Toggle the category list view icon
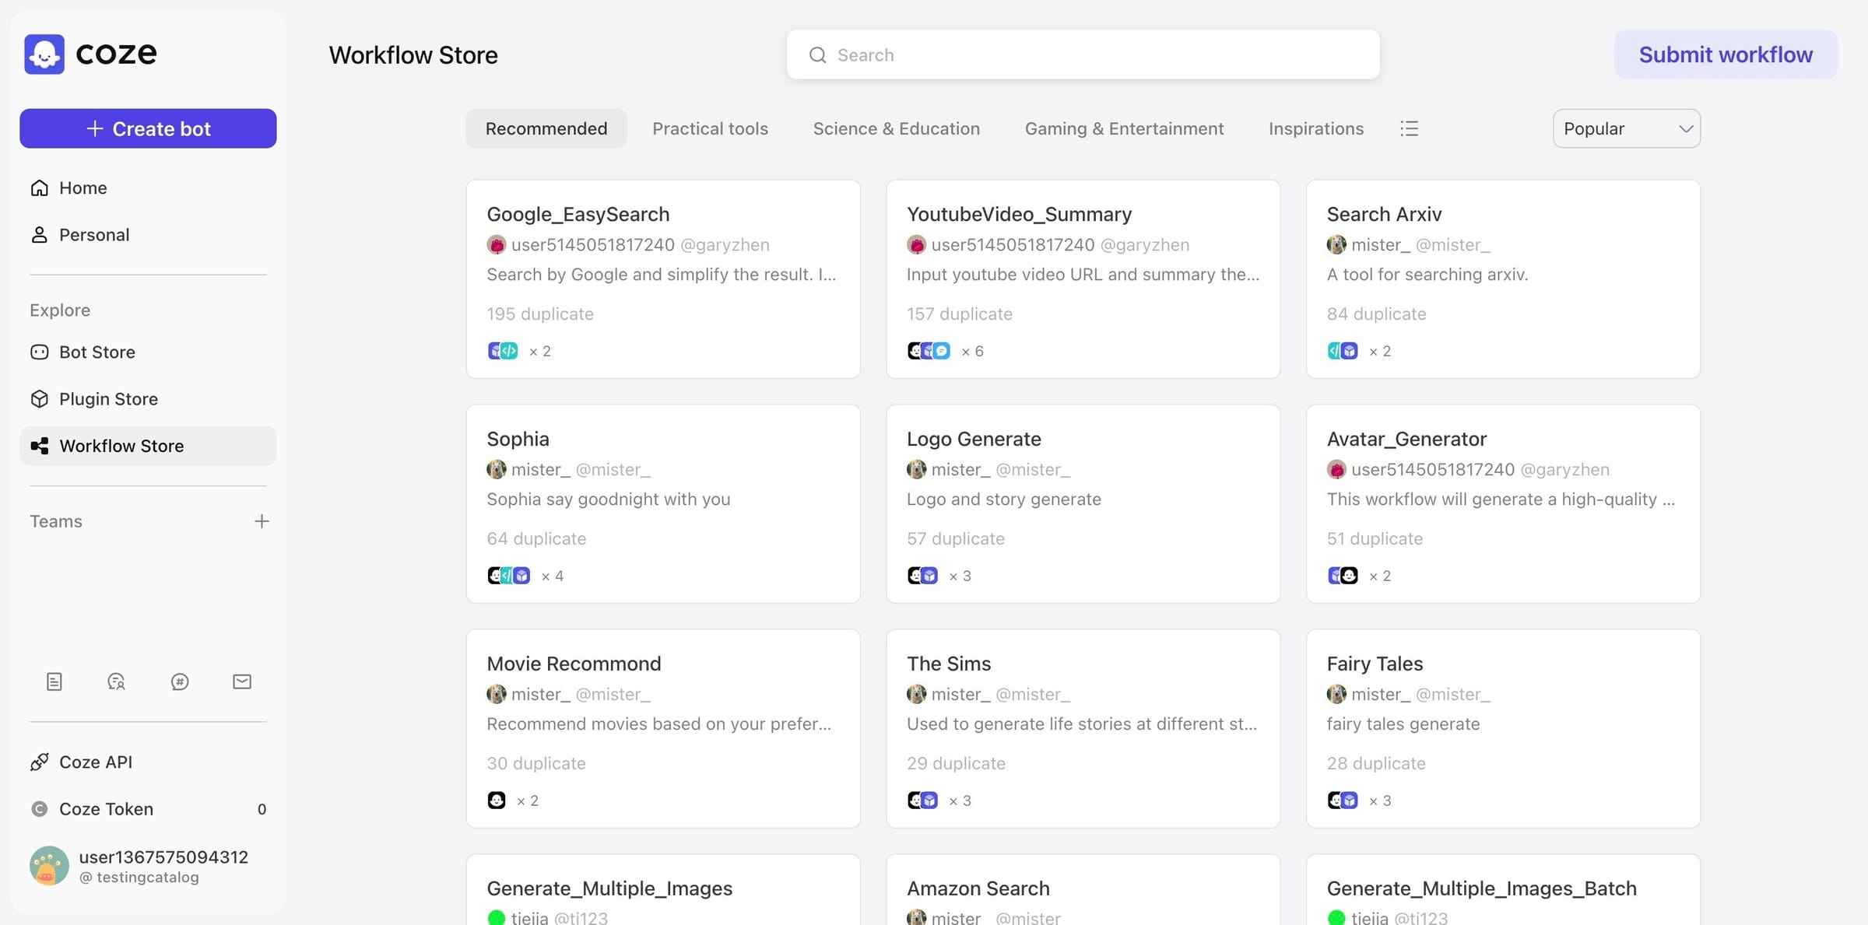The width and height of the screenshot is (1868, 925). [1410, 128]
